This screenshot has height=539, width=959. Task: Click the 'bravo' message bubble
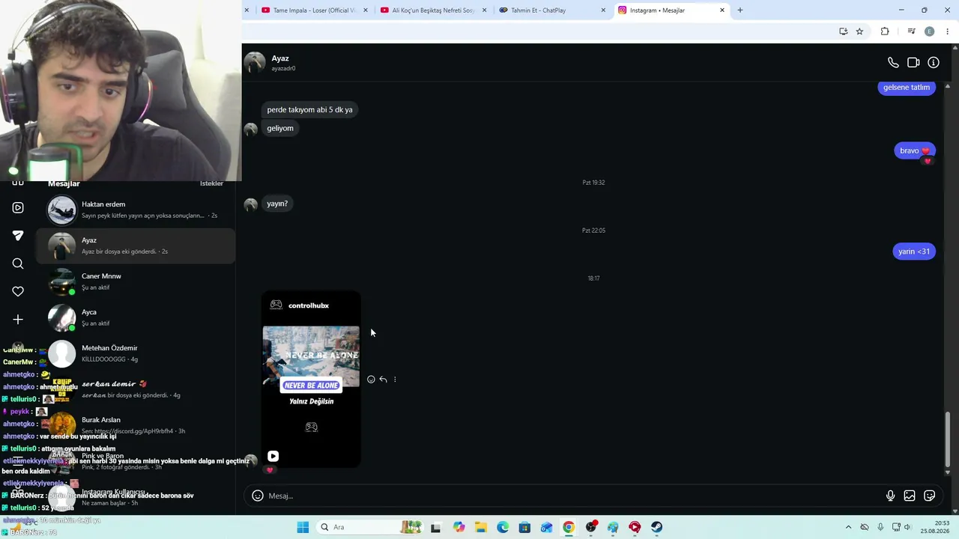click(915, 150)
